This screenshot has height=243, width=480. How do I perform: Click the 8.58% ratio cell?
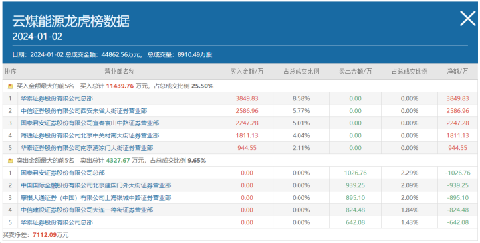(x=301, y=98)
